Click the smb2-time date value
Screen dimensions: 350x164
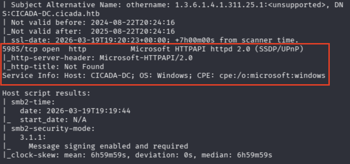(x=75, y=111)
